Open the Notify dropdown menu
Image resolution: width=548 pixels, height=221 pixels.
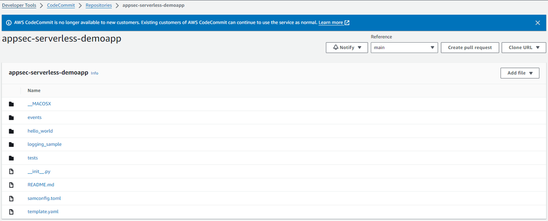point(347,47)
